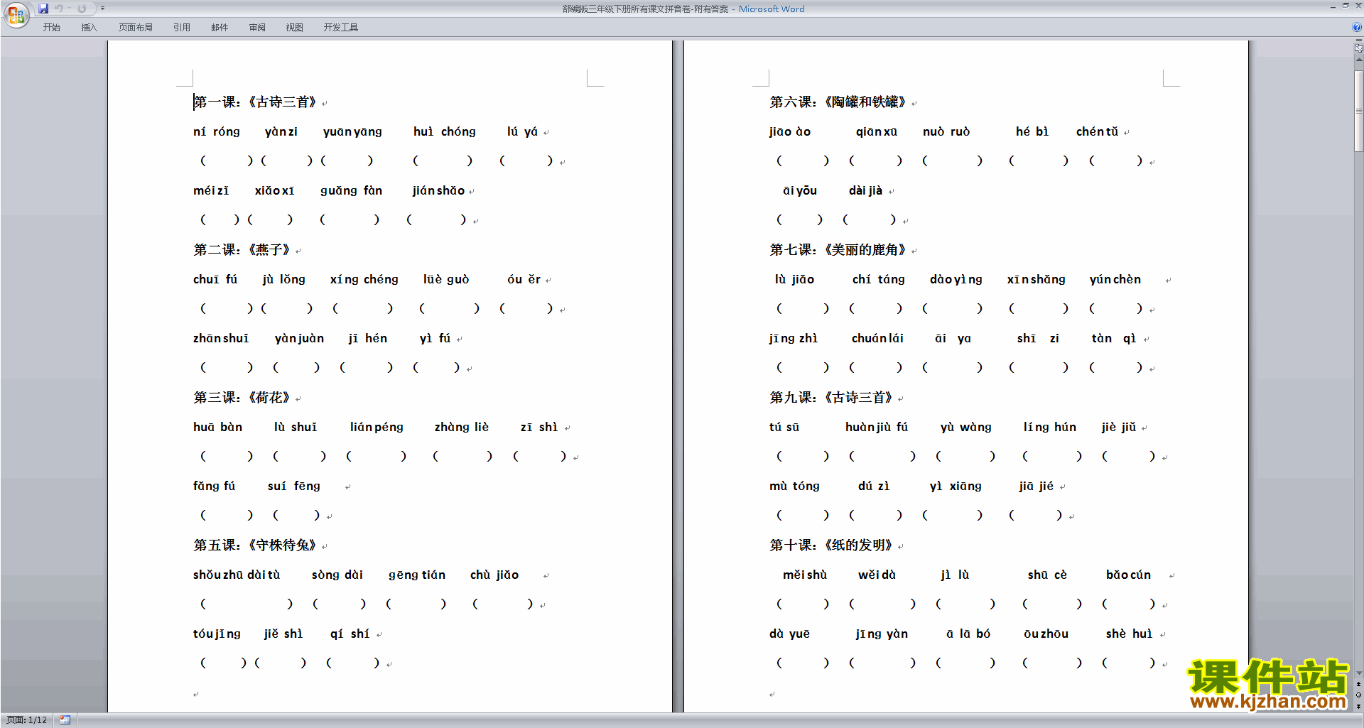Click the pinyin word dài jià
Screen dimensions: 1364x728
[x=865, y=191]
